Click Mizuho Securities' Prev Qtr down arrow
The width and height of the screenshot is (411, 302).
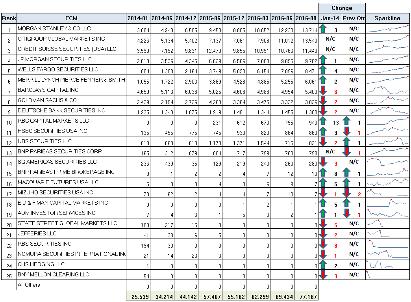[346, 192]
